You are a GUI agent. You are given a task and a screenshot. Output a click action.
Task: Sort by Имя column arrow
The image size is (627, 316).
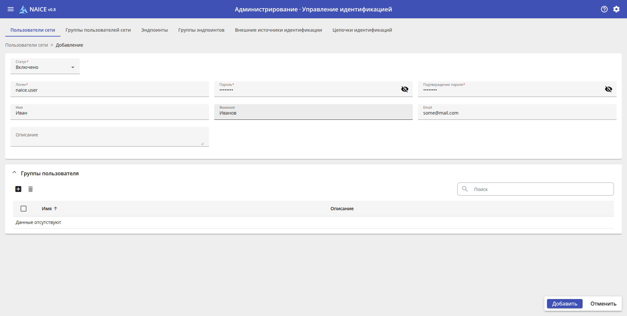(56, 209)
